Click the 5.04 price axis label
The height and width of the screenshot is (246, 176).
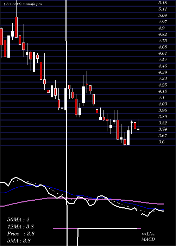[x=163, y=15]
